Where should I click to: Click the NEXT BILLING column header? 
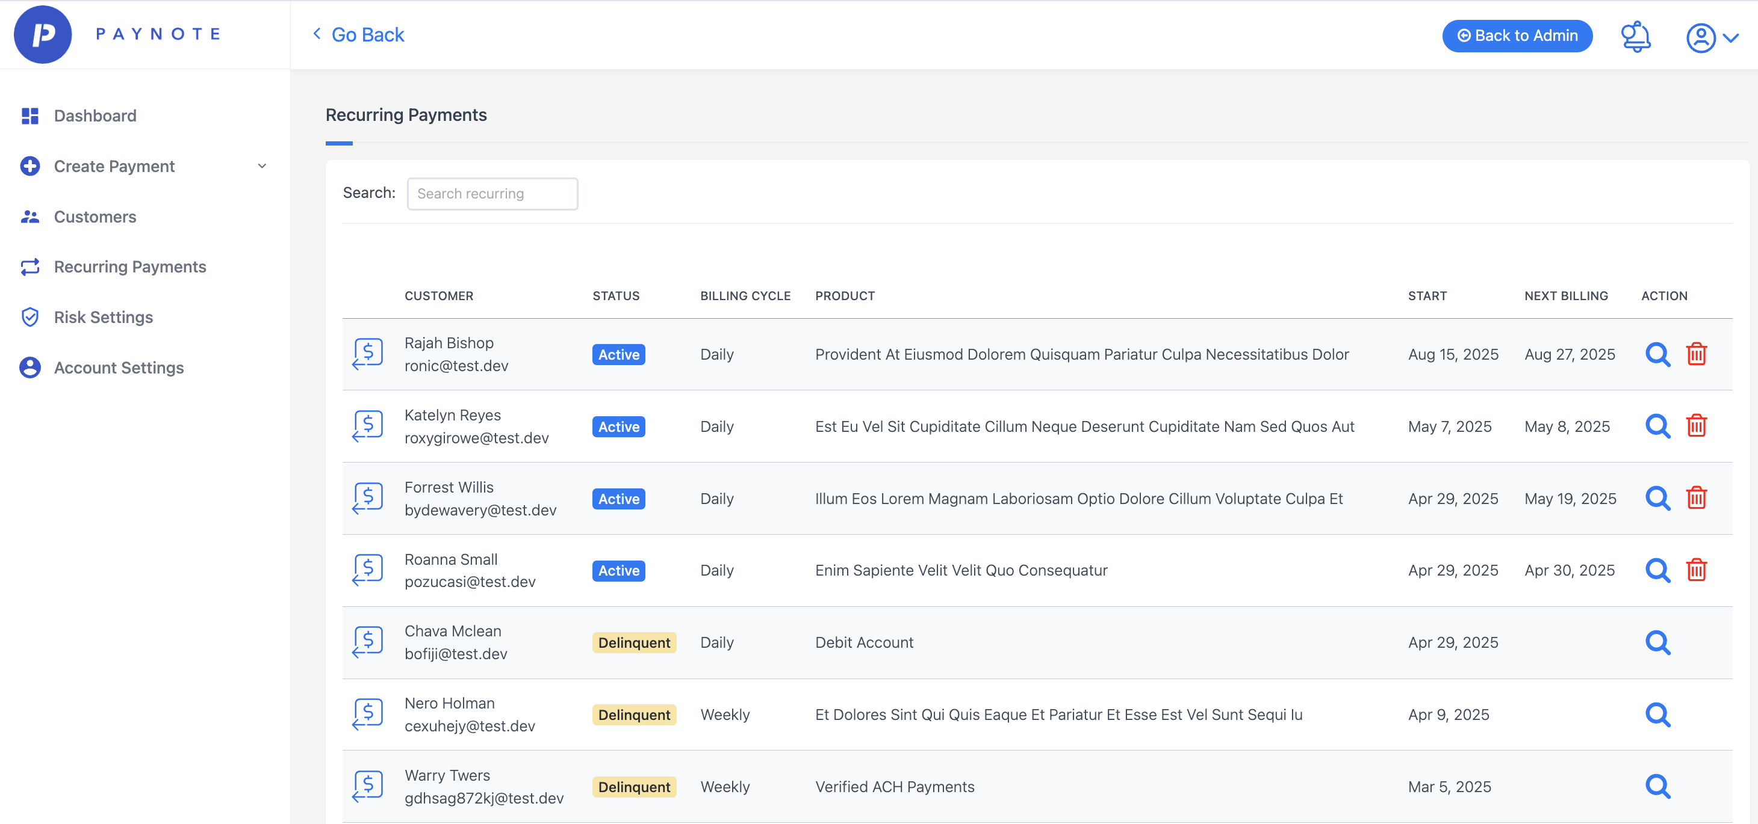click(x=1566, y=296)
